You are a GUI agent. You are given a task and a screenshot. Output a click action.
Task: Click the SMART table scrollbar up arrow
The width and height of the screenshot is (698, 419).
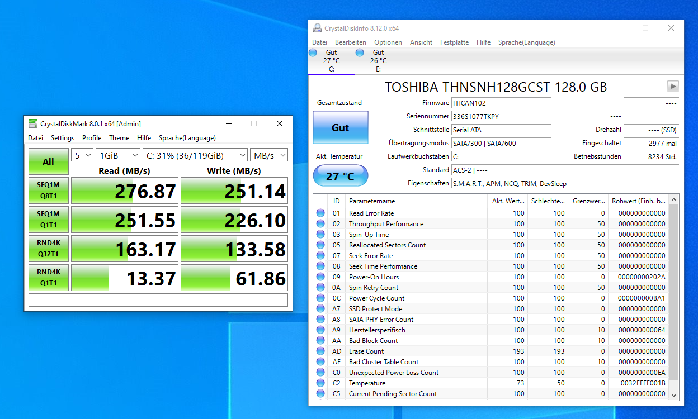pyautogui.click(x=674, y=200)
